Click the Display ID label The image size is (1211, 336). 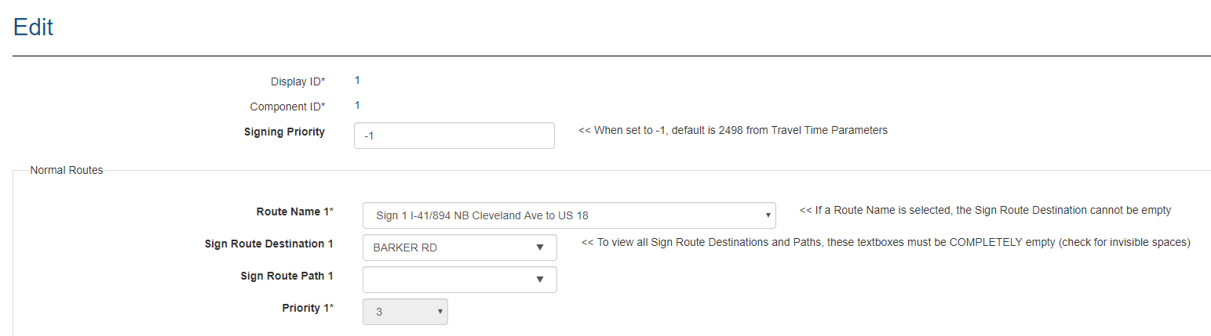point(297,81)
